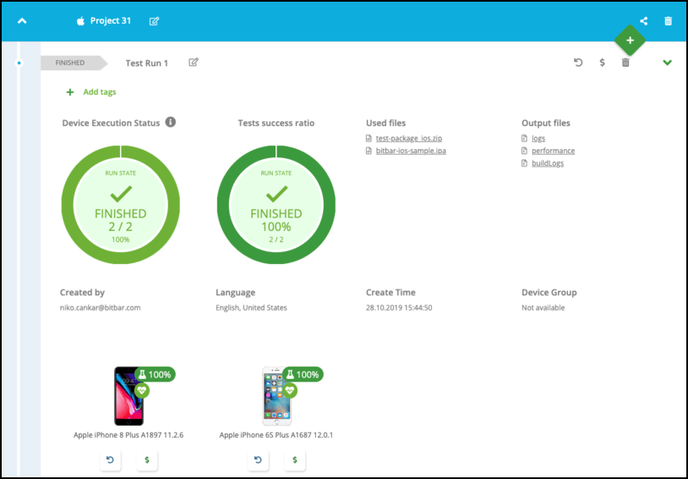Viewport: 688px width, 479px height.
Task: Delete Test Run 1 with its trash icon
Action: (625, 63)
